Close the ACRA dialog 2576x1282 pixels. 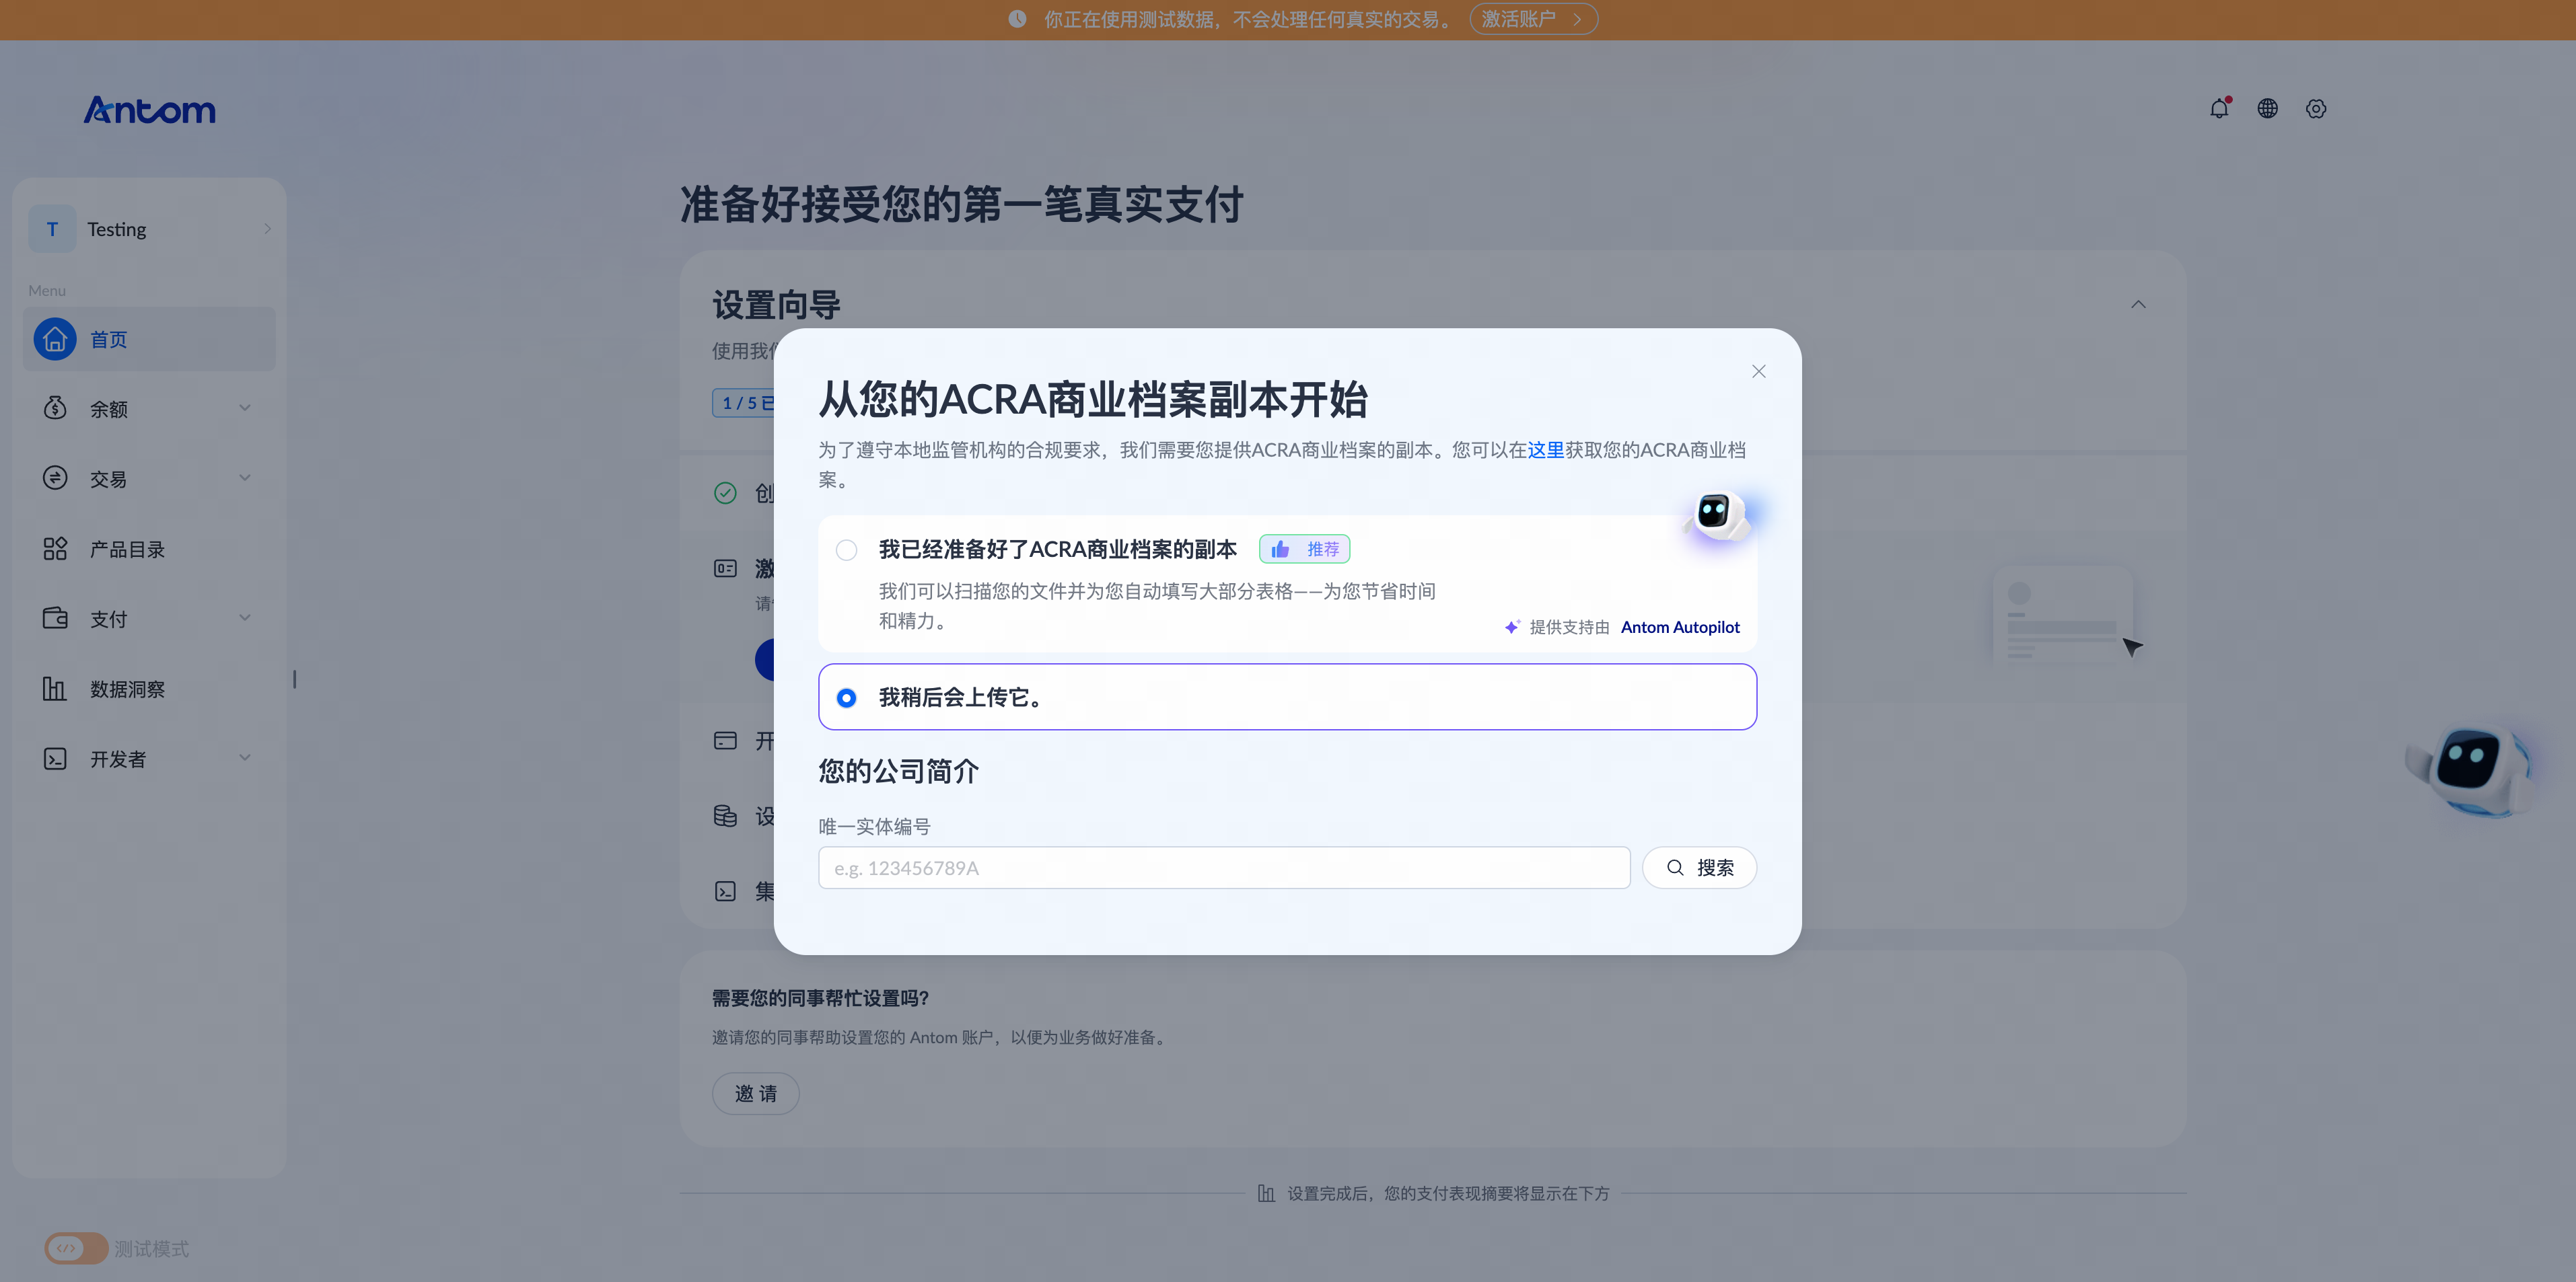(1759, 372)
